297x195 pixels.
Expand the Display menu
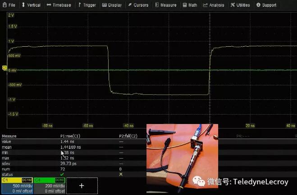click(x=112, y=5)
